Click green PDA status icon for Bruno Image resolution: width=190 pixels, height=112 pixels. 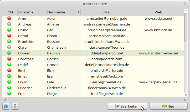coord(9,30)
